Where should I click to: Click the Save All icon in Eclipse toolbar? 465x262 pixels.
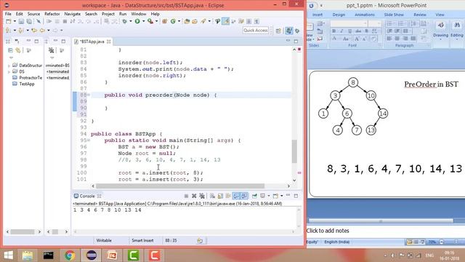tap(29, 21)
